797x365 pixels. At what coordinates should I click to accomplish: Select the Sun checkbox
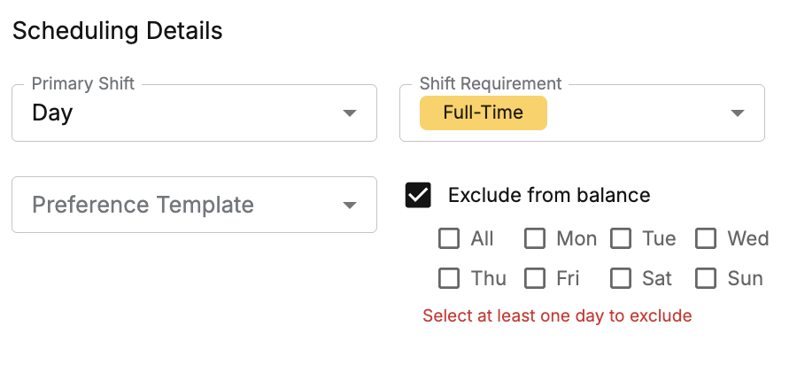coord(706,278)
